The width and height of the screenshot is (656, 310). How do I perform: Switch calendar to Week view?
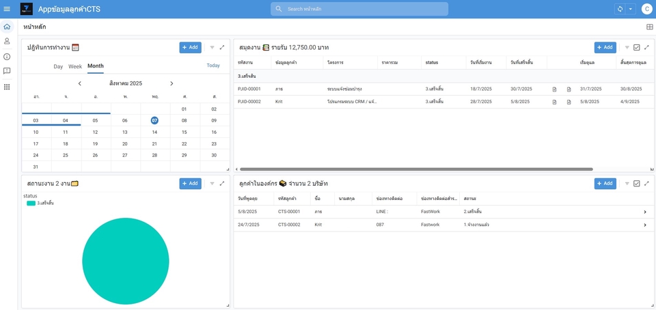[75, 66]
